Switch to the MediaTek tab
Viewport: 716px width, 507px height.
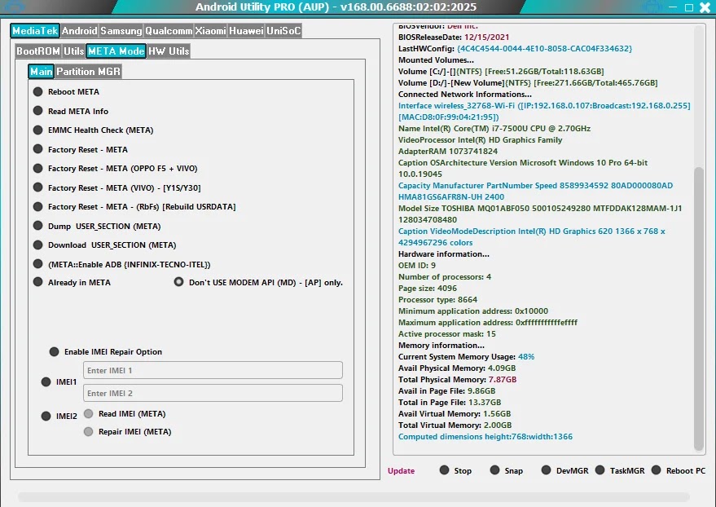coord(35,31)
